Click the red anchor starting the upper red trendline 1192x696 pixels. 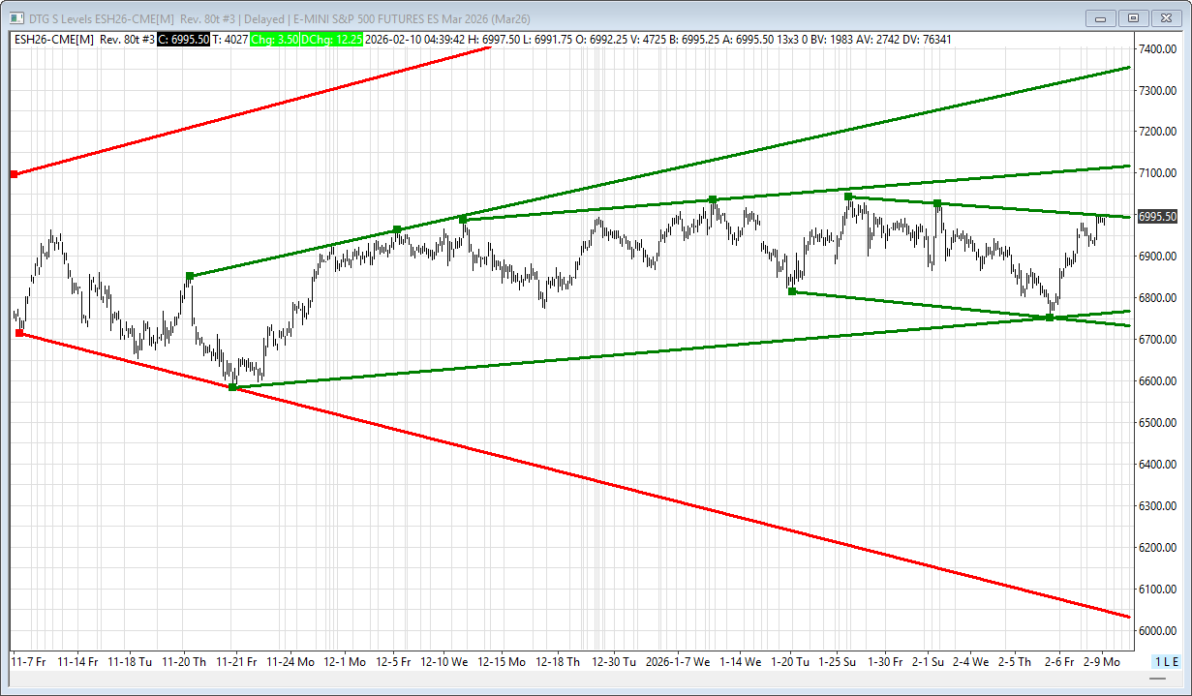(x=14, y=174)
